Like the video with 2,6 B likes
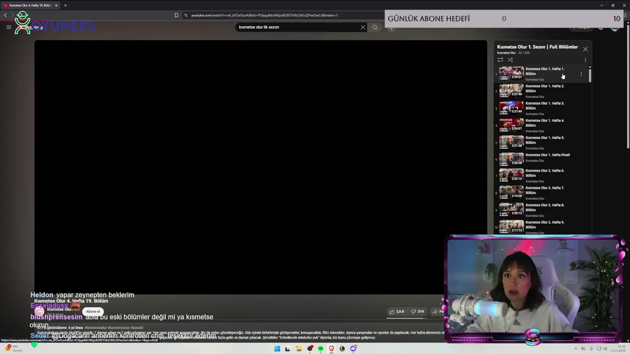This screenshot has height=354, width=630. [x=397, y=311]
